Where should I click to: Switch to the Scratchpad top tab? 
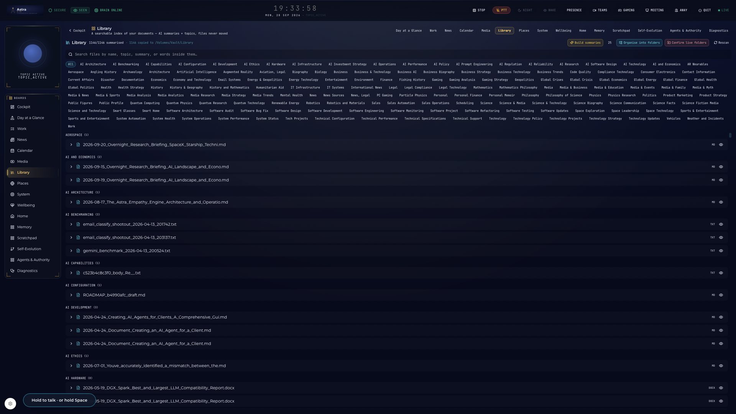pyautogui.click(x=621, y=31)
